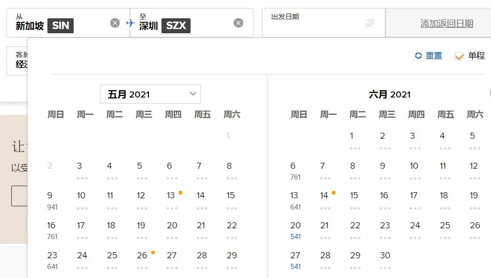Select May 27 in the calendar
Viewport: 491px width, 278px height.
point(172,260)
